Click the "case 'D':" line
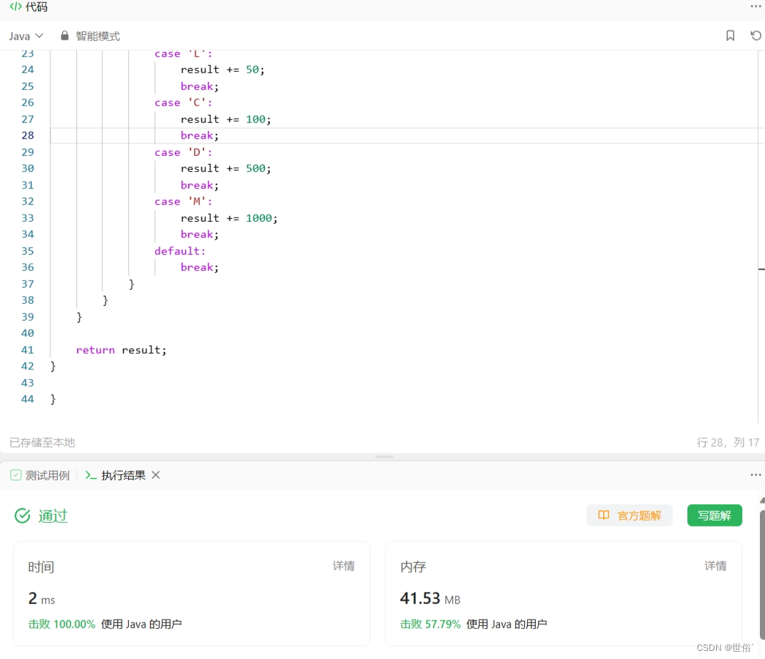Image resolution: width=765 pixels, height=659 pixels. 184,152
